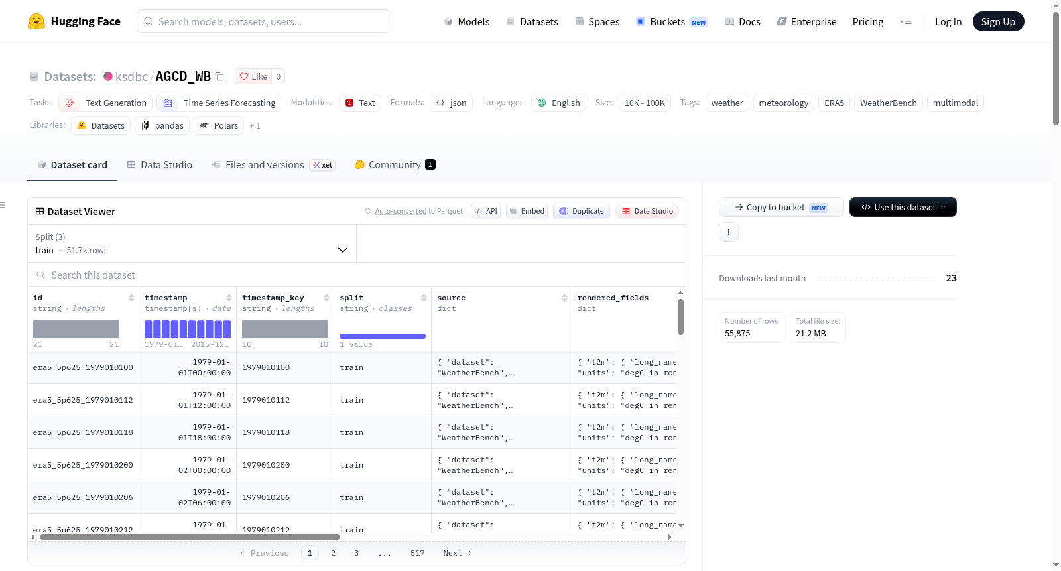Select the pandas library tag

tap(162, 125)
